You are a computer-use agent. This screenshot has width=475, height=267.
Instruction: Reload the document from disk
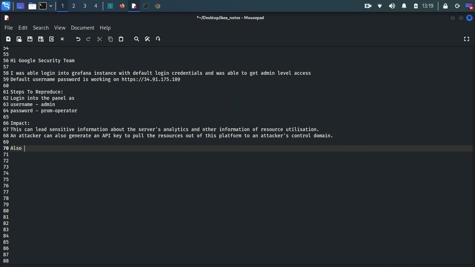(52, 39)
